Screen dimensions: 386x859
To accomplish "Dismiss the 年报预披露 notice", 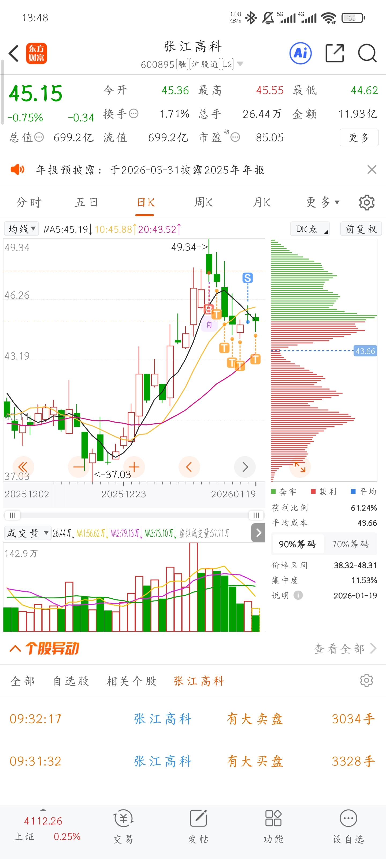I will (x=372, y=169).
